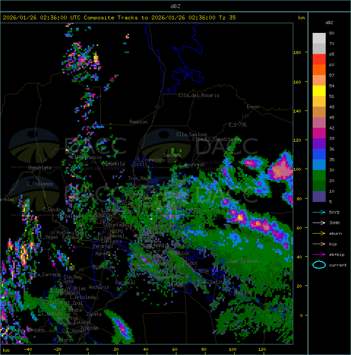Click the 'Catitas' map label
Image resolution: width=351 pixels, height=355 pixels.
pyautogui.click(x=219, y=282)
